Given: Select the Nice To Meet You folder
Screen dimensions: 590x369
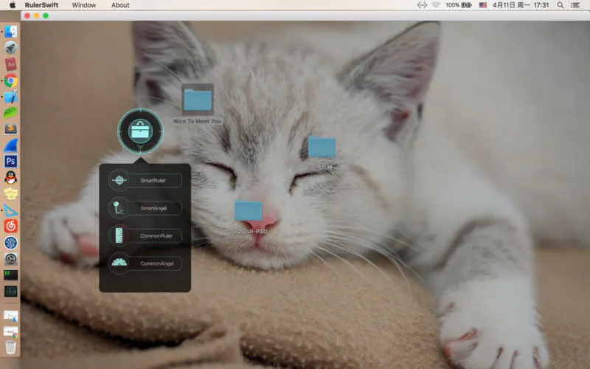Looking at the screenshot, I should click(x=198, y=100).
